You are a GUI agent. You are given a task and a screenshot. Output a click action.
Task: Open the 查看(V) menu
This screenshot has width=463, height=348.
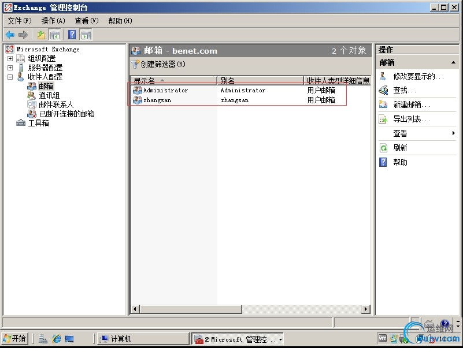click(87, 21)
